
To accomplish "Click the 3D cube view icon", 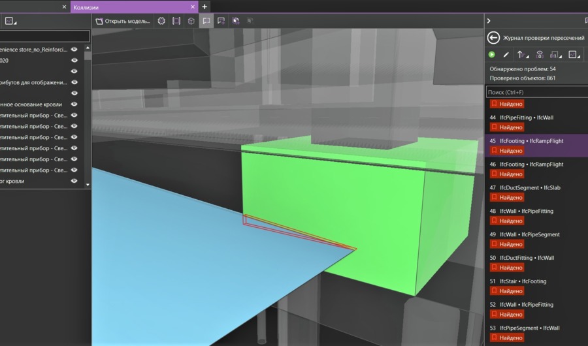I will pos(191,21).
